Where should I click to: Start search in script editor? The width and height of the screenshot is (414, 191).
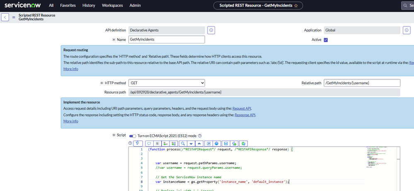point(183,143)
